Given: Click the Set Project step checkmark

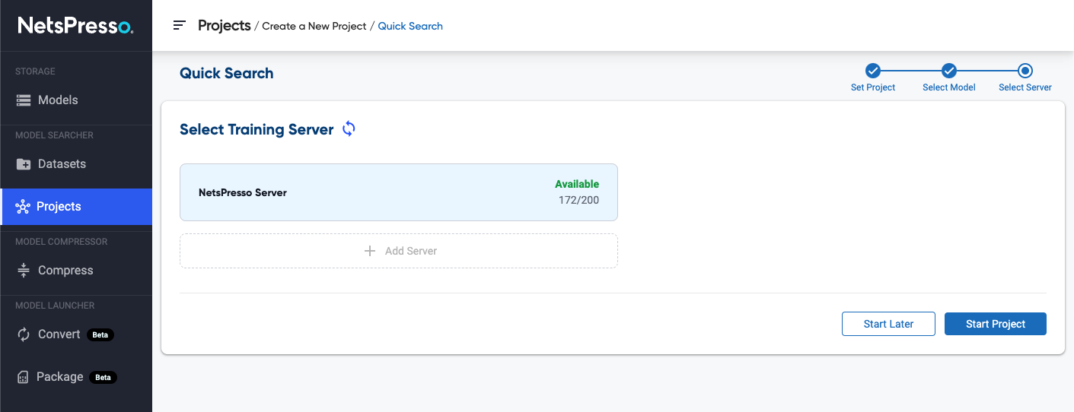Looking at the screenshot, I should coord(873,71).
